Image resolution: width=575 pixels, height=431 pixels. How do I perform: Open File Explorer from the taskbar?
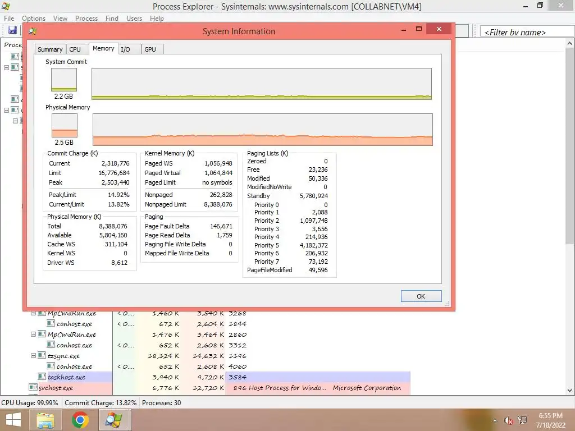(x=45, y=420)
